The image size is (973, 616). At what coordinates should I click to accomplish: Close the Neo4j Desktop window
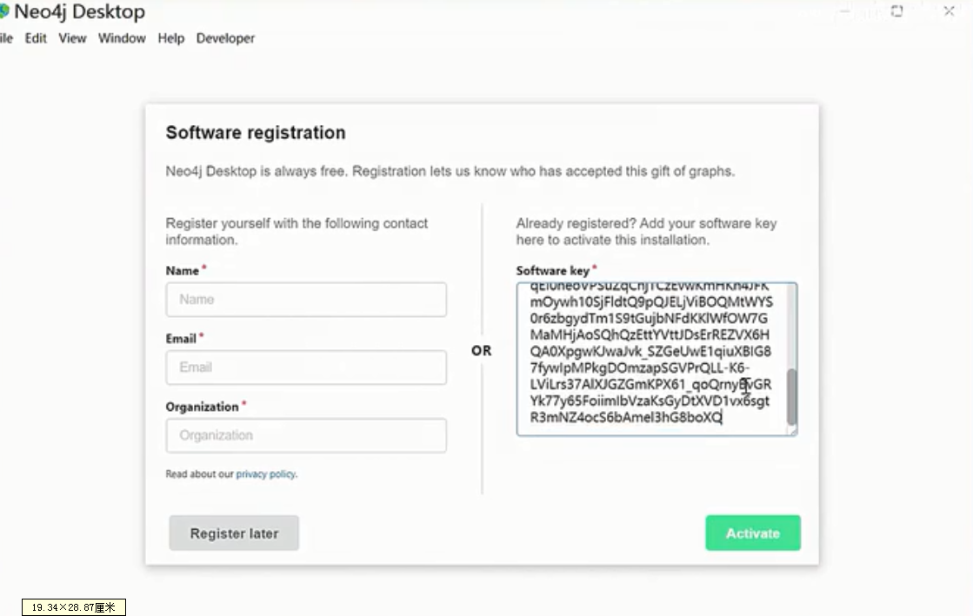948,11
